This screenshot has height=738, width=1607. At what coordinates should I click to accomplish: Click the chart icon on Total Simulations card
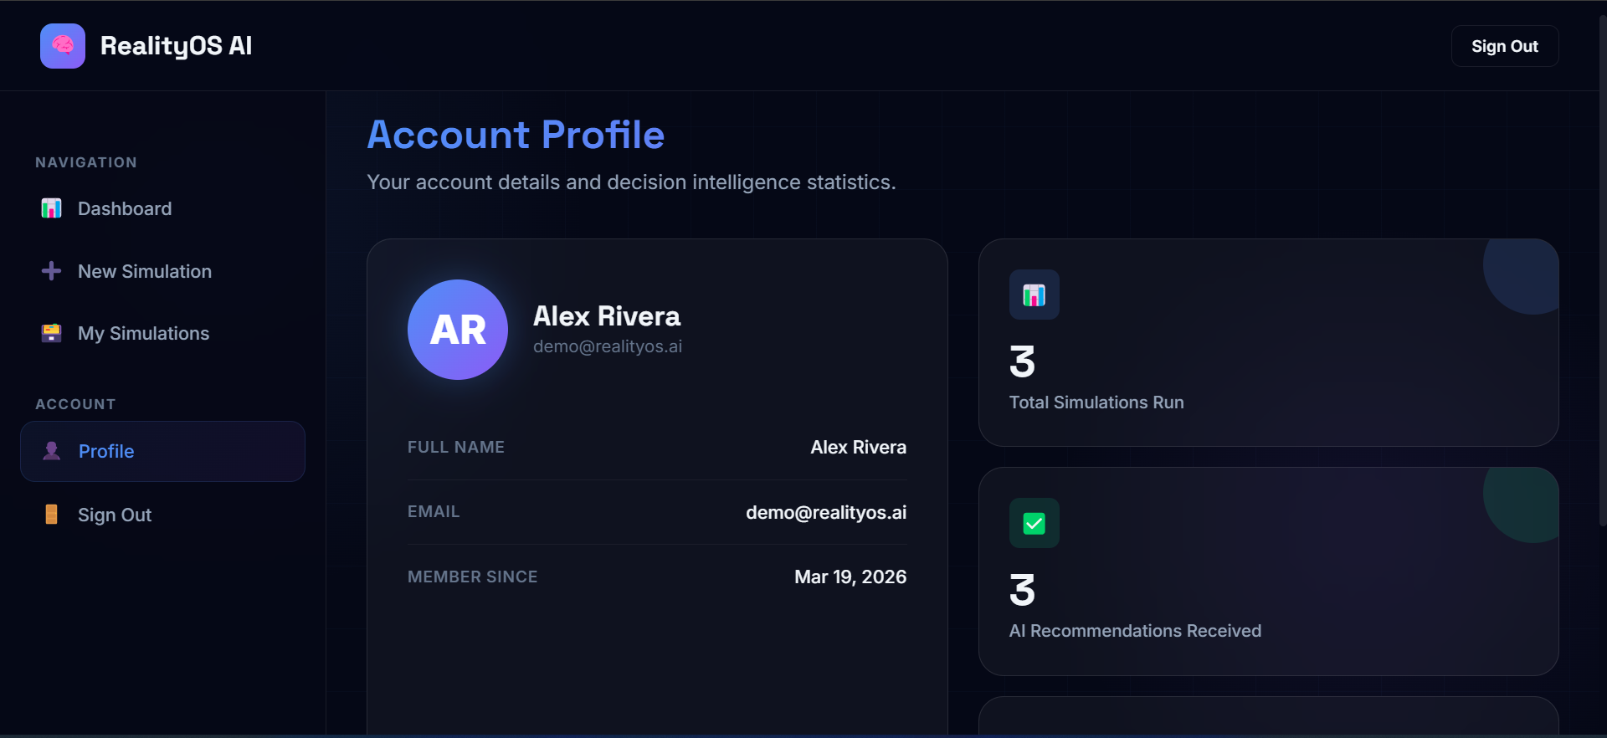click(1035, 295)
